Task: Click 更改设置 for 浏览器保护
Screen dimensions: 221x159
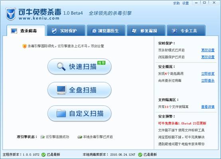Action: pyautogui.click(x=208, y=57)
